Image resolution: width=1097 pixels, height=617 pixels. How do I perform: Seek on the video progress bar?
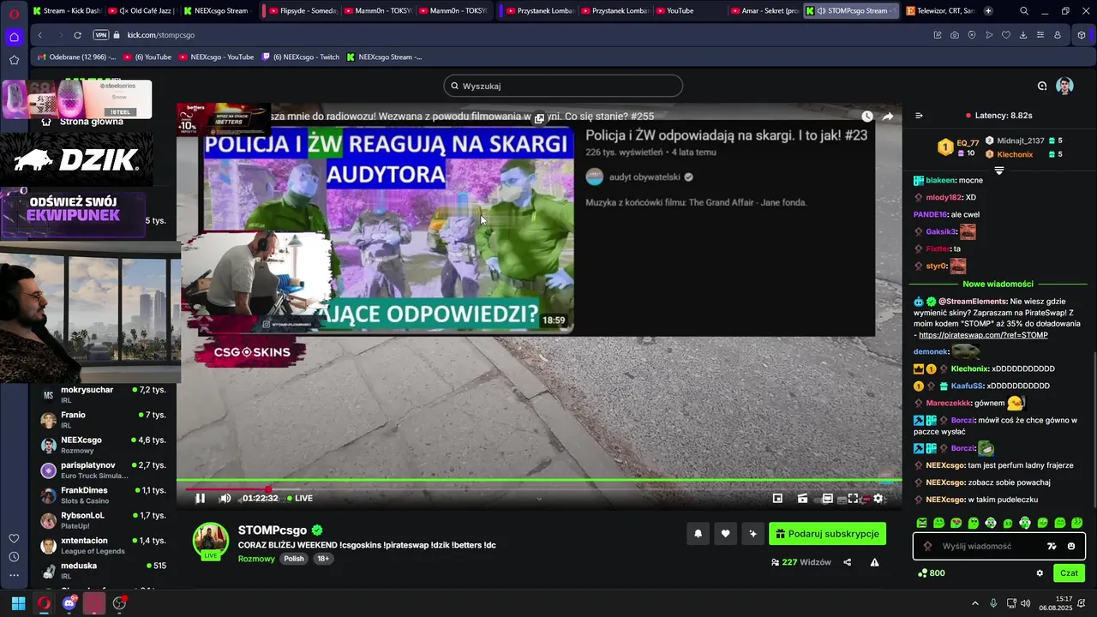539,480
